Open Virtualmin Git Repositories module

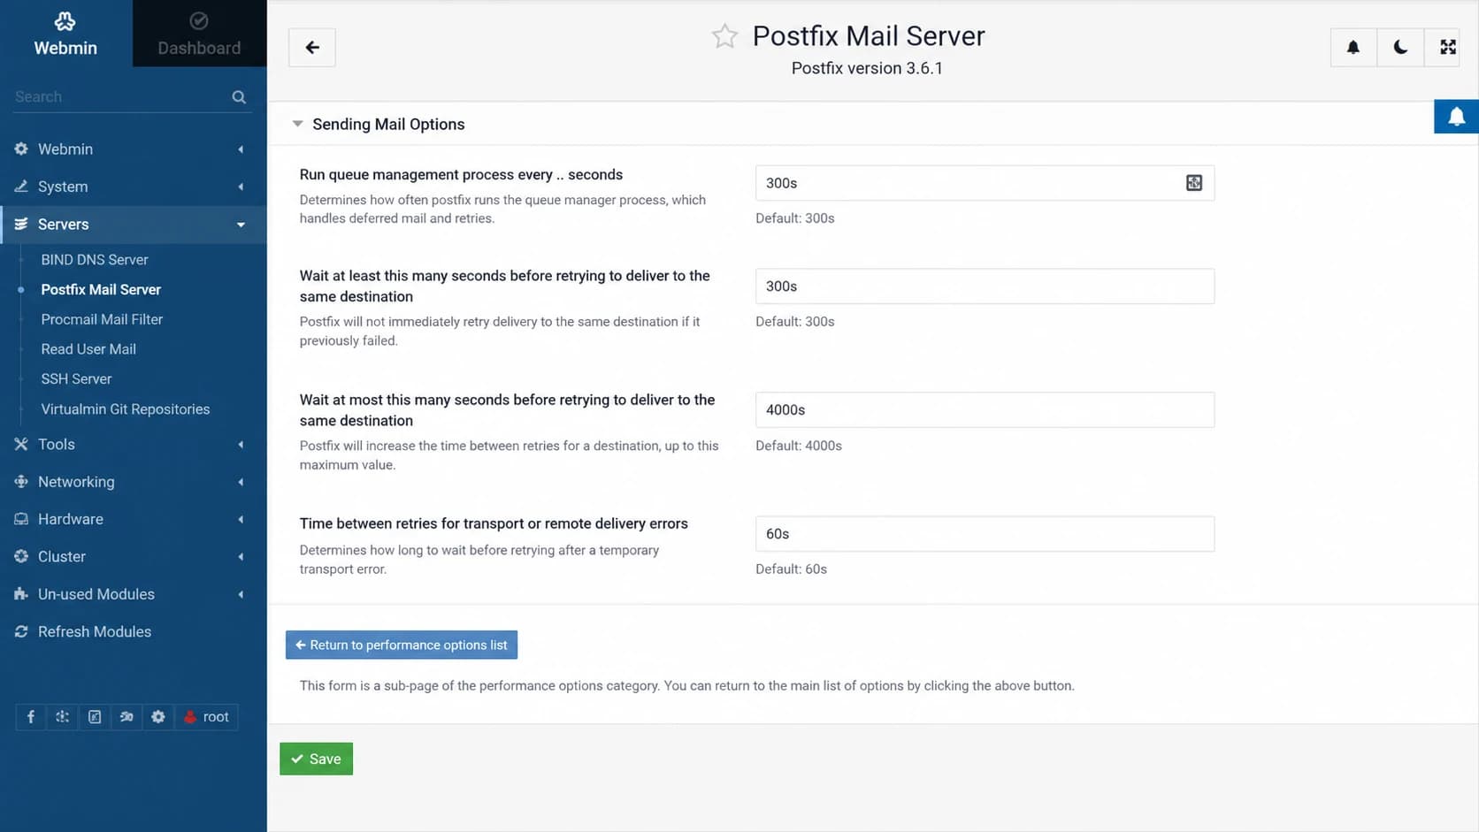(x=126, y=409)
